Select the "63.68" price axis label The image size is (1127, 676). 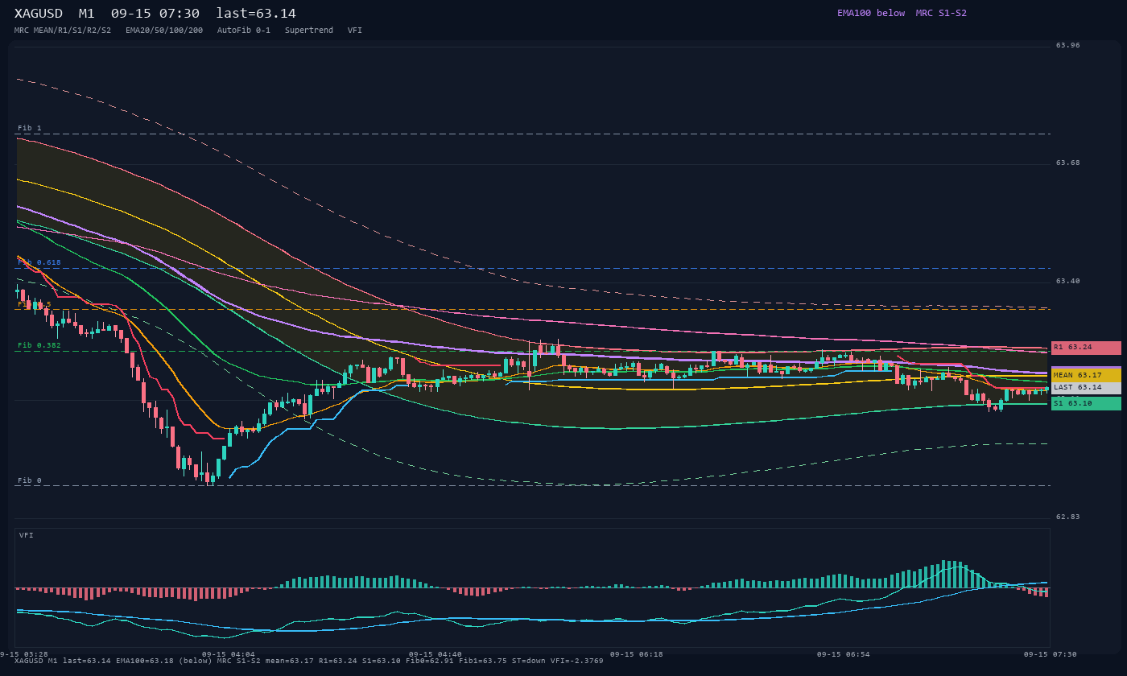click(x=1068, y=163)
